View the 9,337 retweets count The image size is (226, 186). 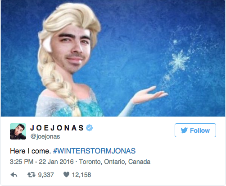coord(46,175)
